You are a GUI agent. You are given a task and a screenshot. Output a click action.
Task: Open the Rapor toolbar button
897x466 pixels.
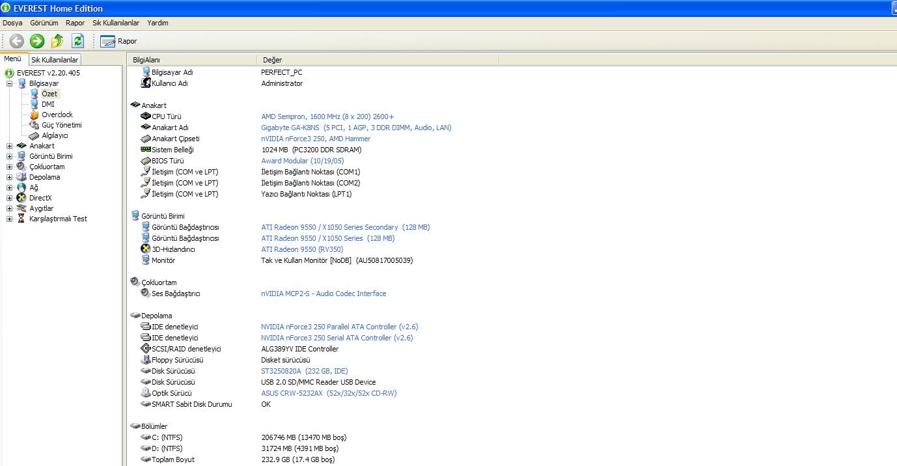[x=118, y=41]
